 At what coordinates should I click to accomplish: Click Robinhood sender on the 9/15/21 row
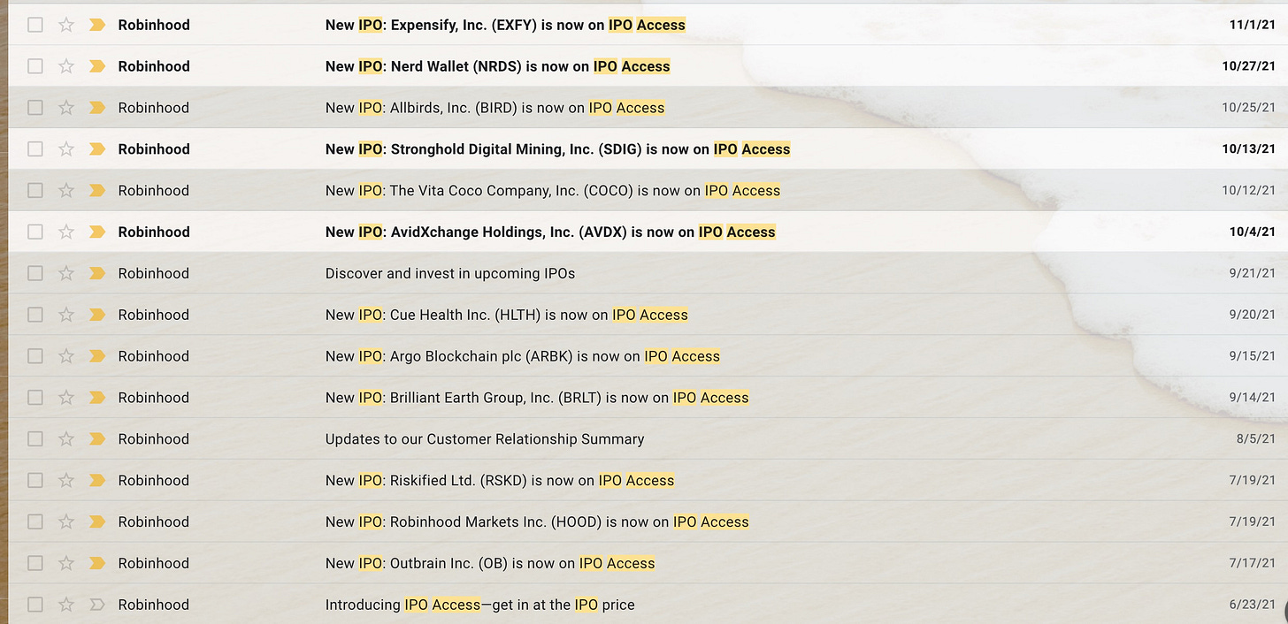click(154, 356)
